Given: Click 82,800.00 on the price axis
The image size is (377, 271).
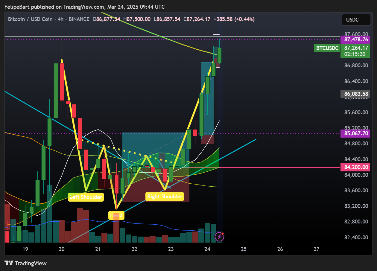Looking at the screenshot, I should pyautogui.click(x=356, y=222).
